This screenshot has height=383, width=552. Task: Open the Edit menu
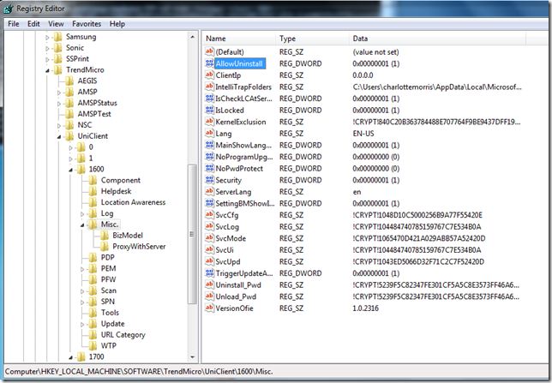[33, 24]
